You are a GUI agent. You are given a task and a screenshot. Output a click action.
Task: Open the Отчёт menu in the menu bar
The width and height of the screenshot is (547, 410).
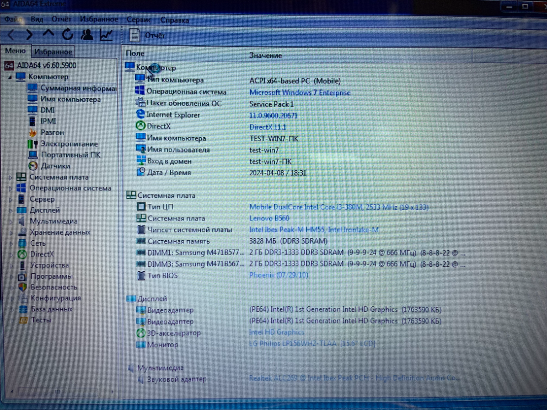point(61,19)
